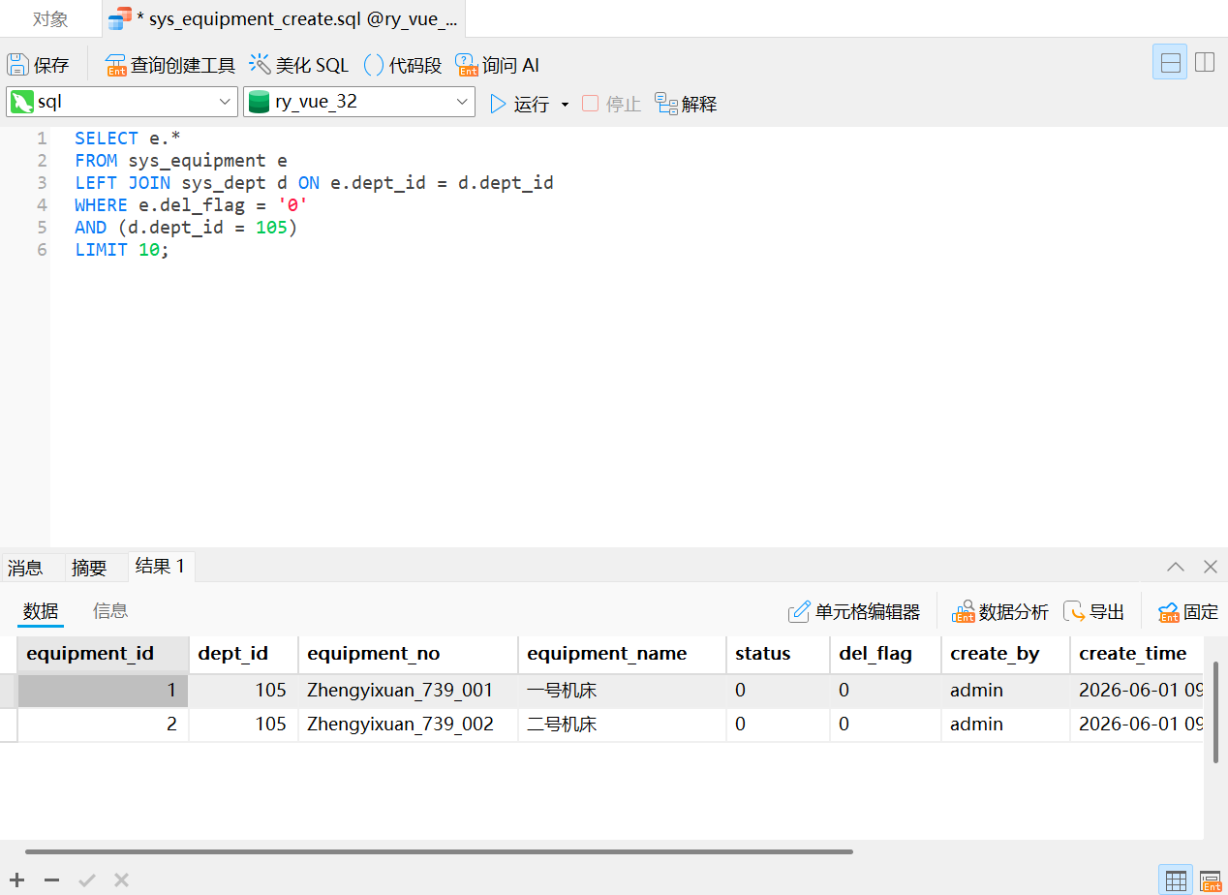Select the 二号机床 cell
Screen dimensions: 1228x895
pos(622,725)
